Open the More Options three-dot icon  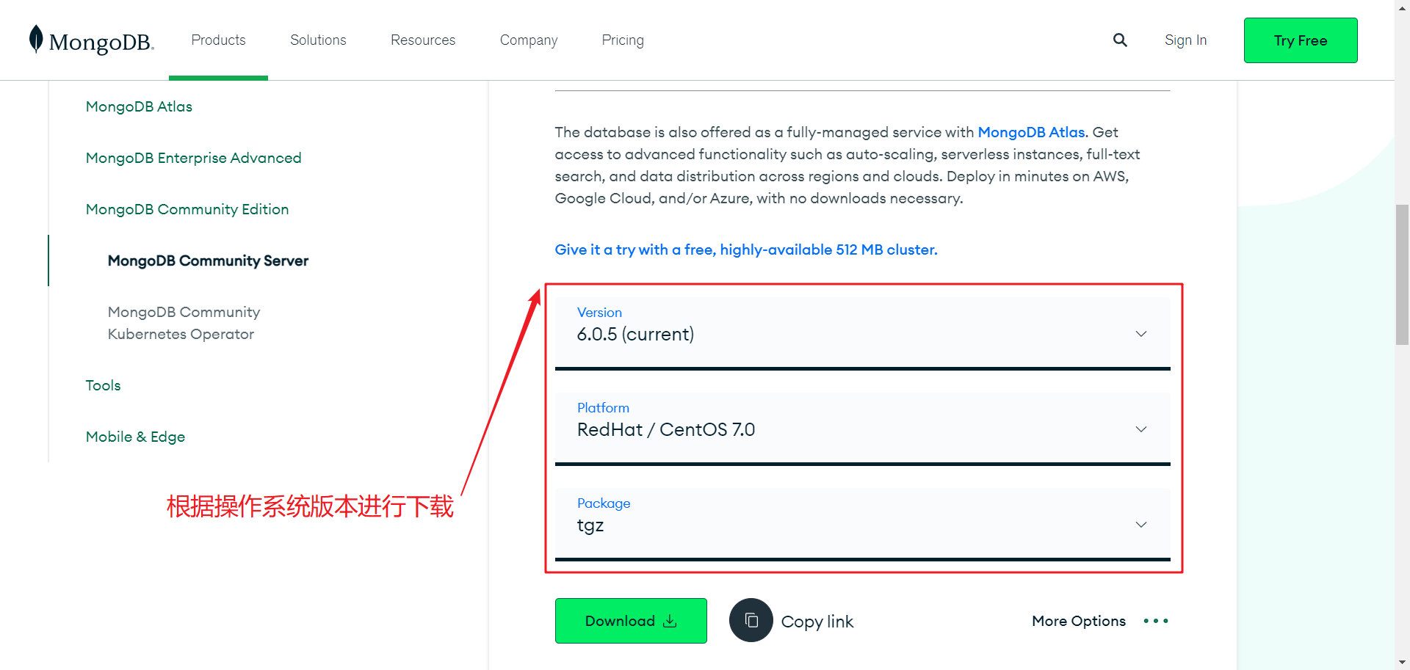click(1155, 621)
